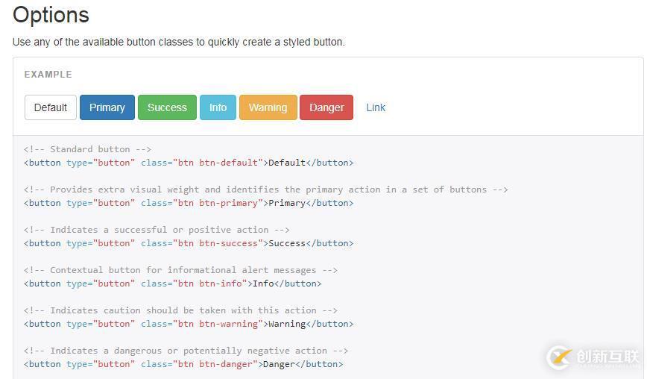
Task: Click the btn-default code line
Action: [x=189, y=163]
